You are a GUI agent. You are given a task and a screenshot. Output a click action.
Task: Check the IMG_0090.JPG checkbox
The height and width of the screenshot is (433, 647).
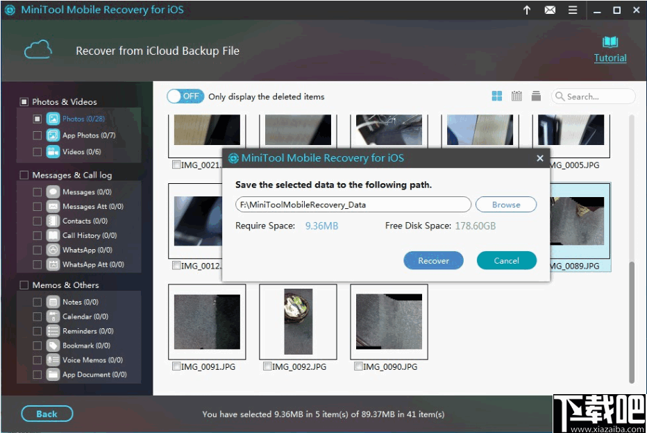[359, 366]
